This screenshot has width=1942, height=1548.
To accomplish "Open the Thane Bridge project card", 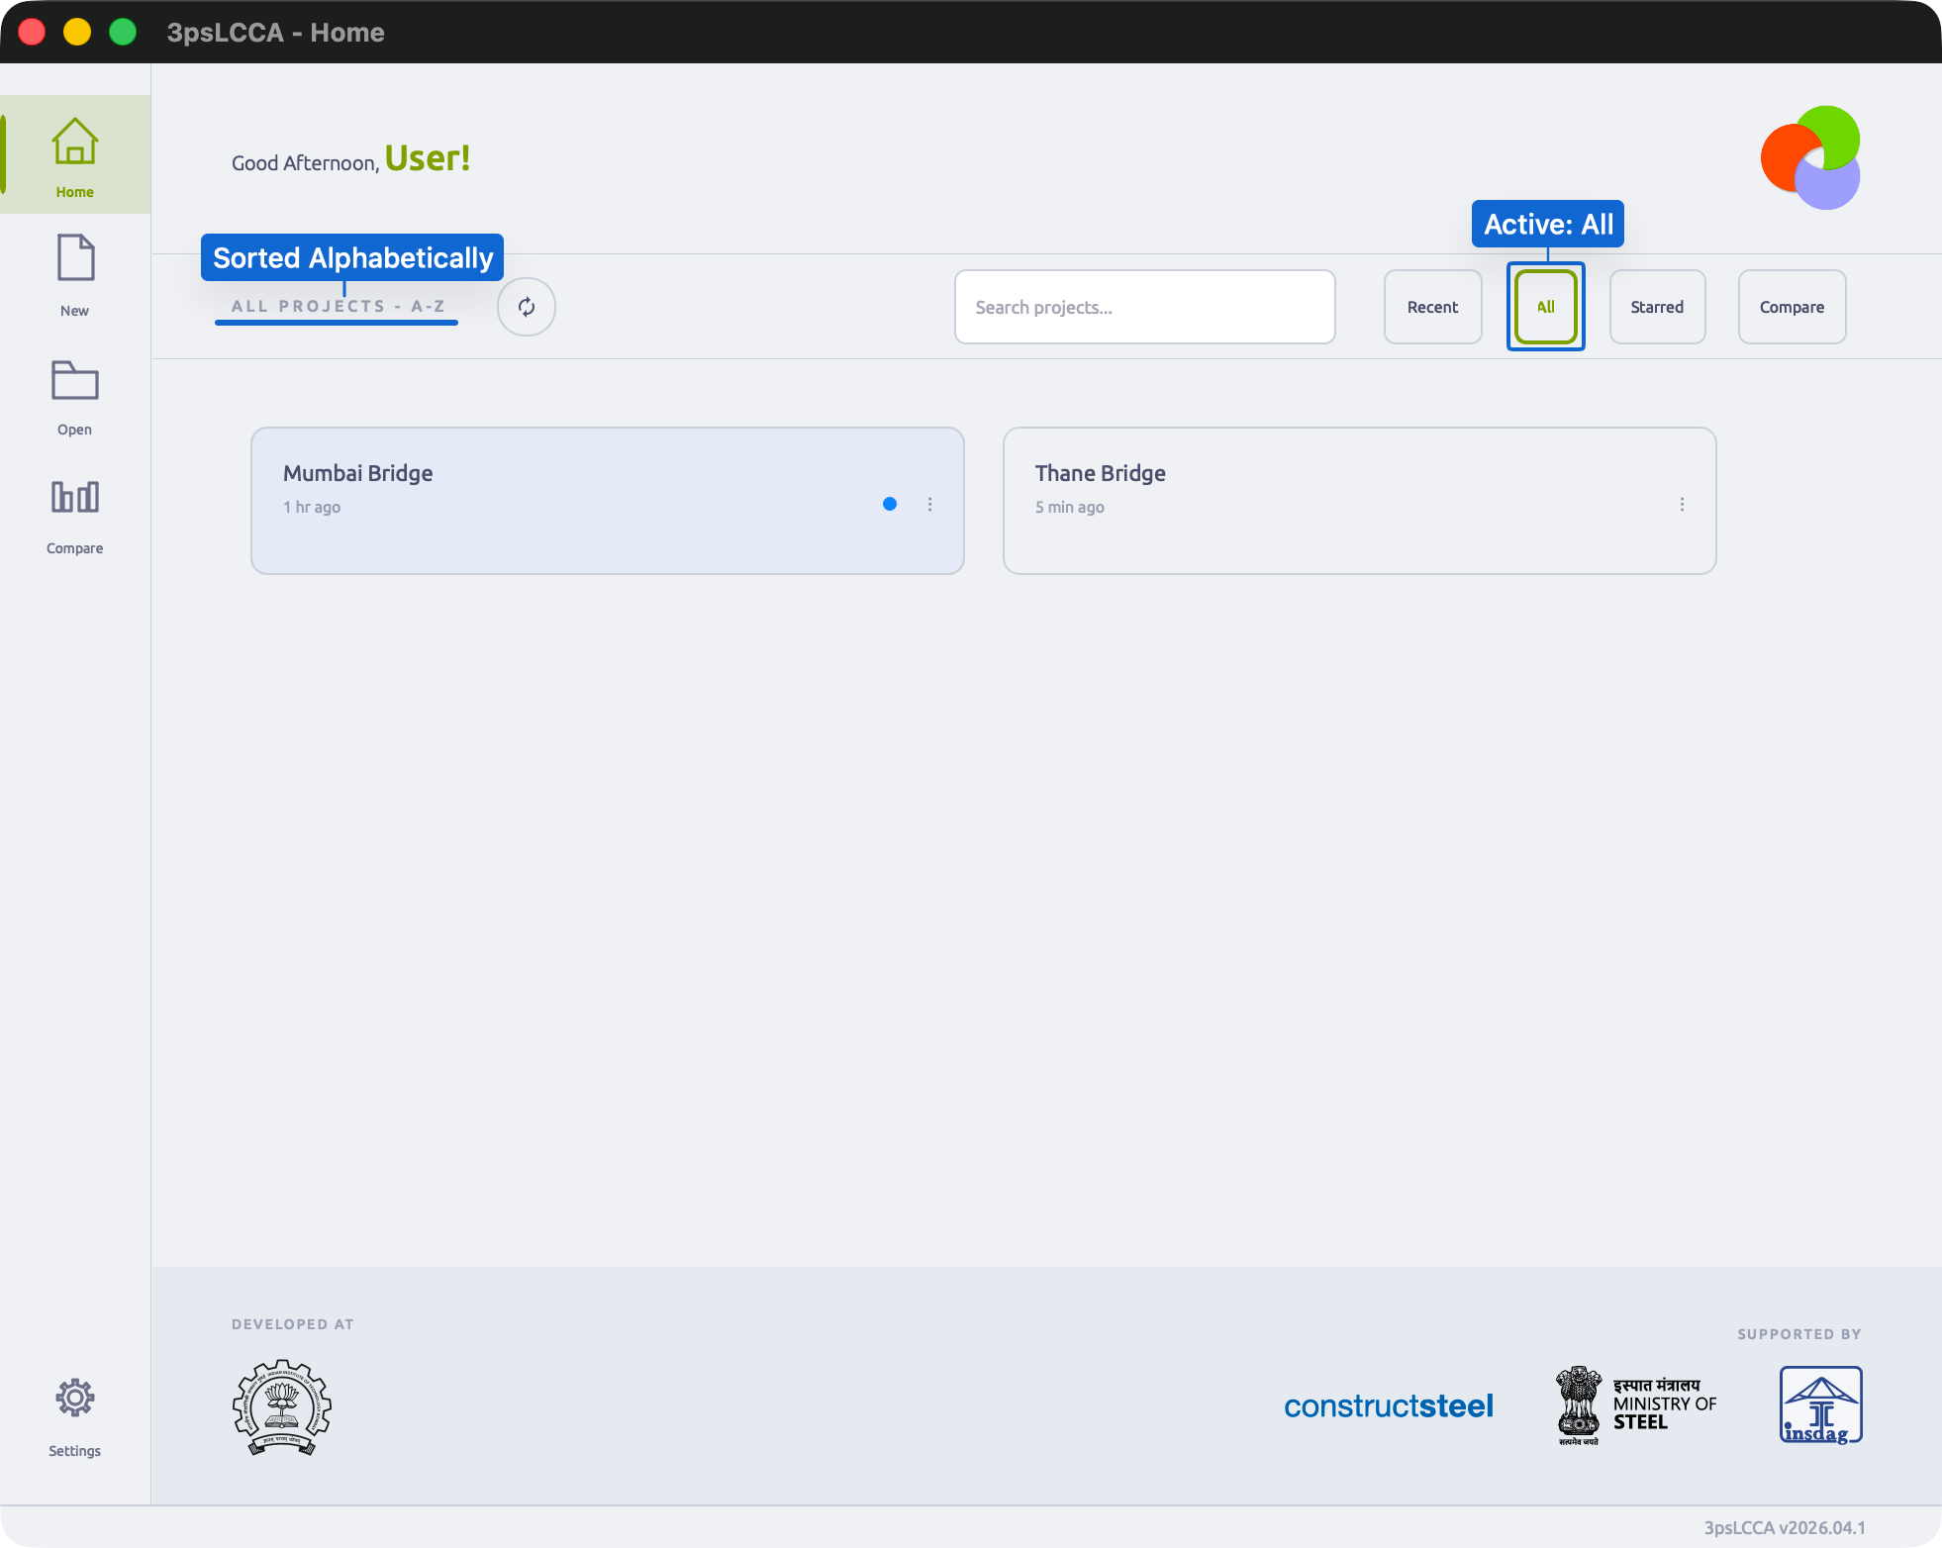I will click(1360, 501).
